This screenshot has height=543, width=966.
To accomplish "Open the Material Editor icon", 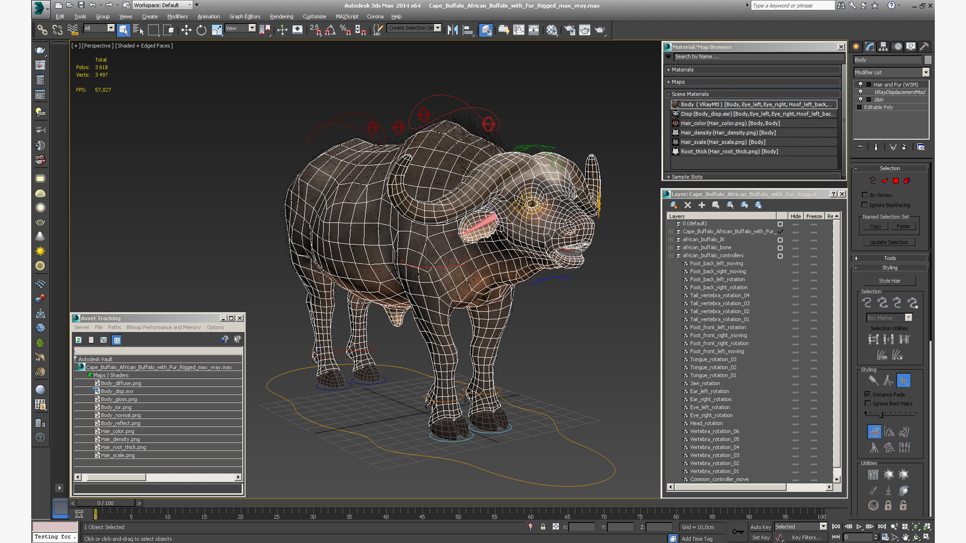I will click(552, 30).
